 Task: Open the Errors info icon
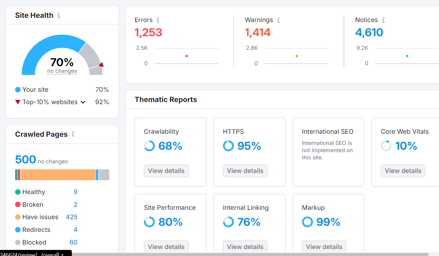click(158, 20)
